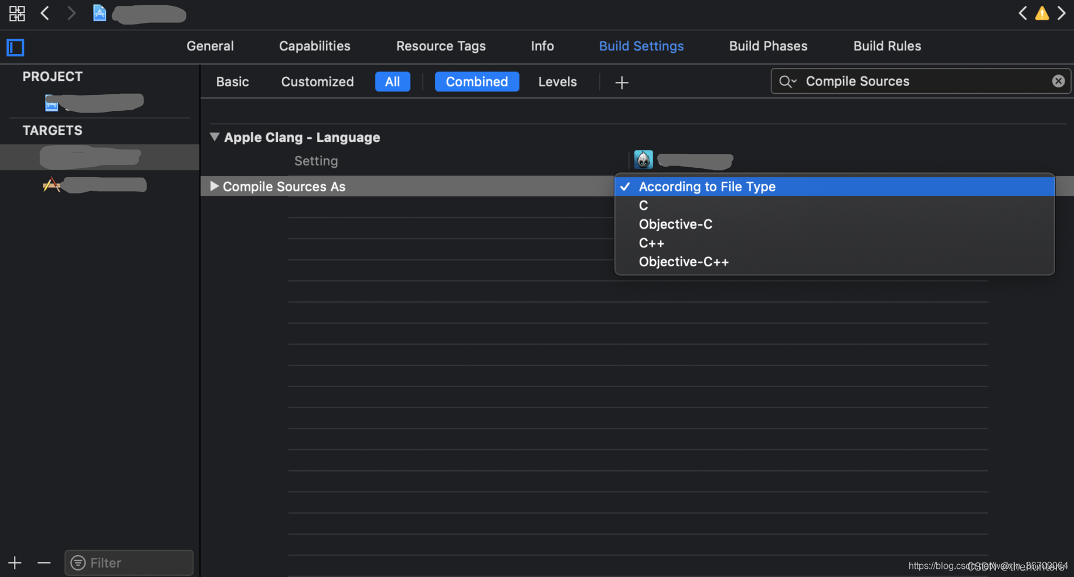Click the Unity icon beside the target column header

643,159
